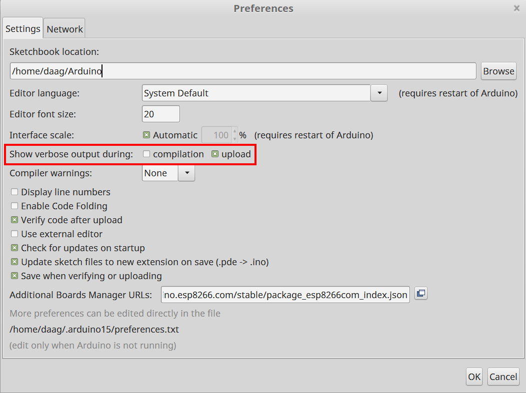Click the 'edit only when Arduino is not running' note
This screenshot has height=393, width=526.
point(93,346)
